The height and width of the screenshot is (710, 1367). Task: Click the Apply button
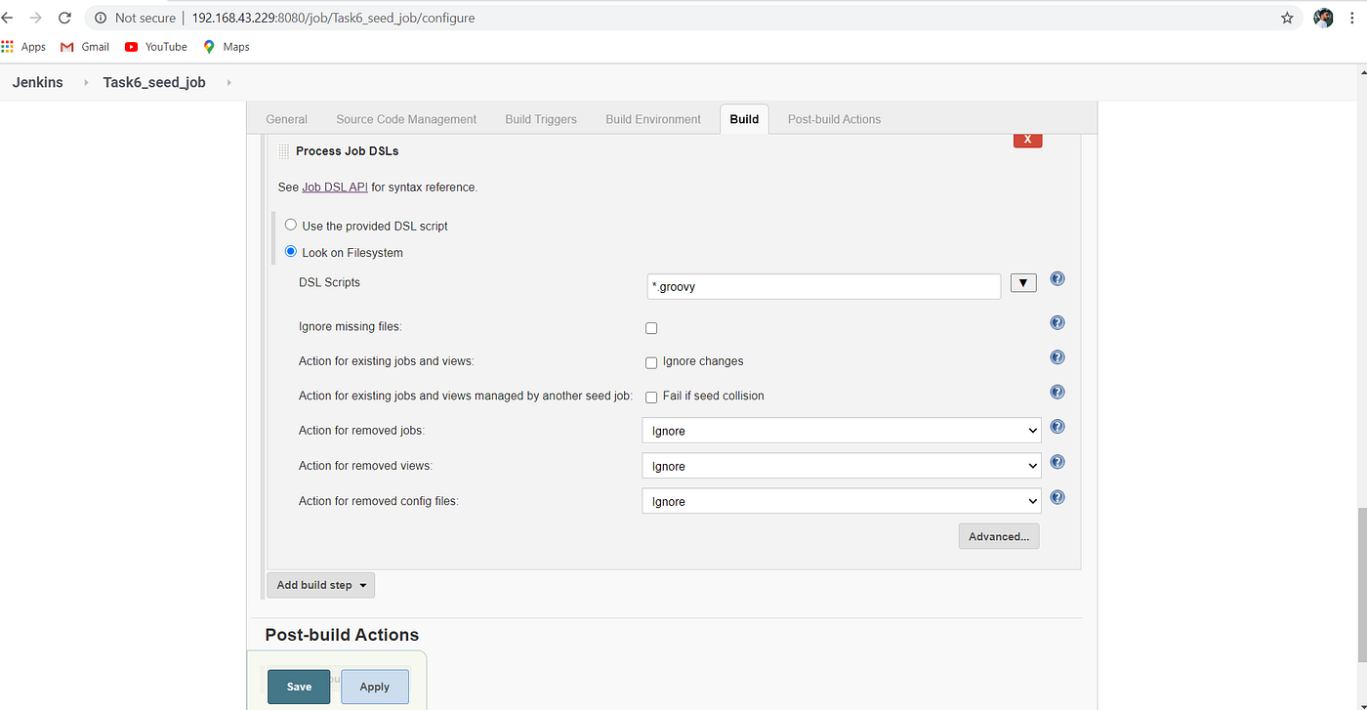(x=374, y=686)
